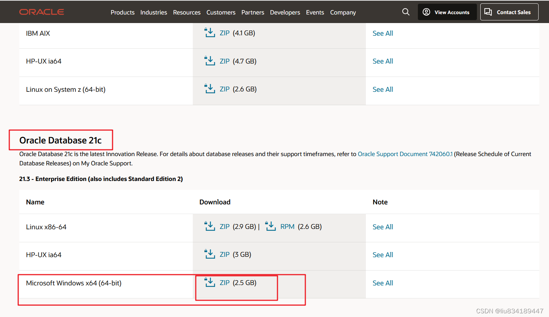The image size is (549, 317).
Task: Click the download icon for Linux on System z
Action: click(x=210, y=88)
